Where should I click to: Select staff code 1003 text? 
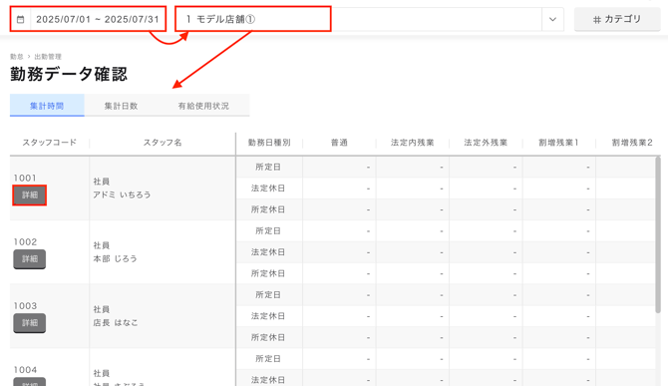coord(25,305)
